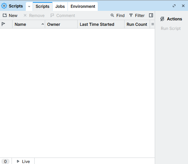188x164 pixels.
Task: Toggle the Live play button
Action: (x=23, y=161)
